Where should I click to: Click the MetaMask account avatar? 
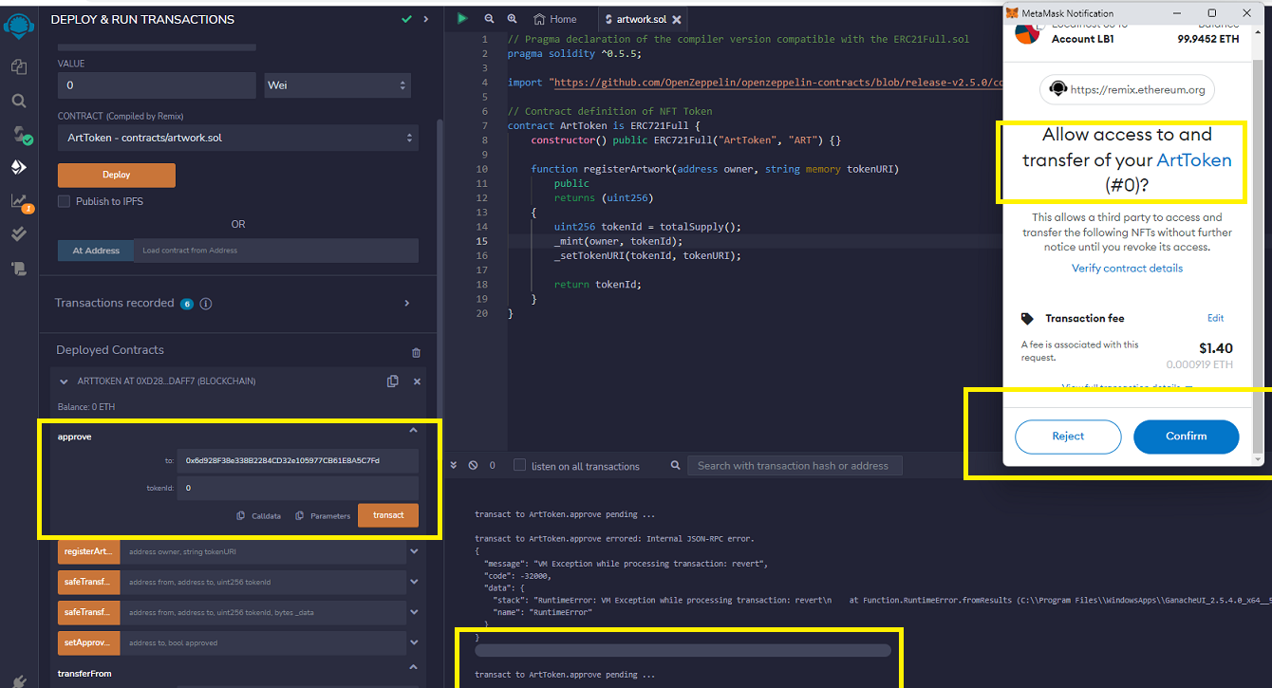coord(1027,32)
